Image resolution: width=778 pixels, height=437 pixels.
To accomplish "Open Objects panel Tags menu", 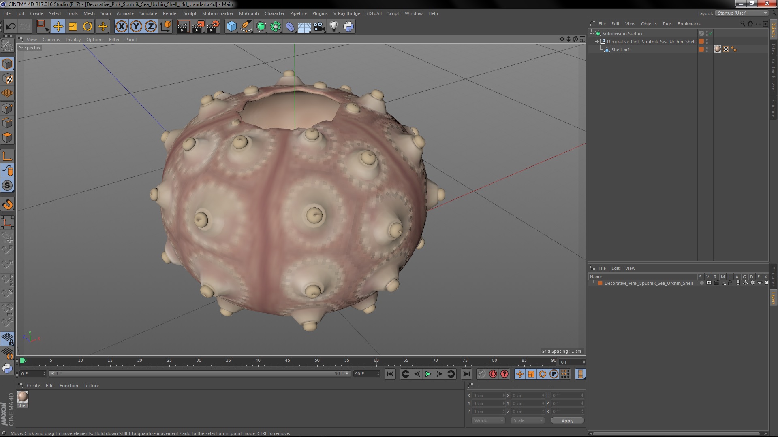I will coord(667,24).
